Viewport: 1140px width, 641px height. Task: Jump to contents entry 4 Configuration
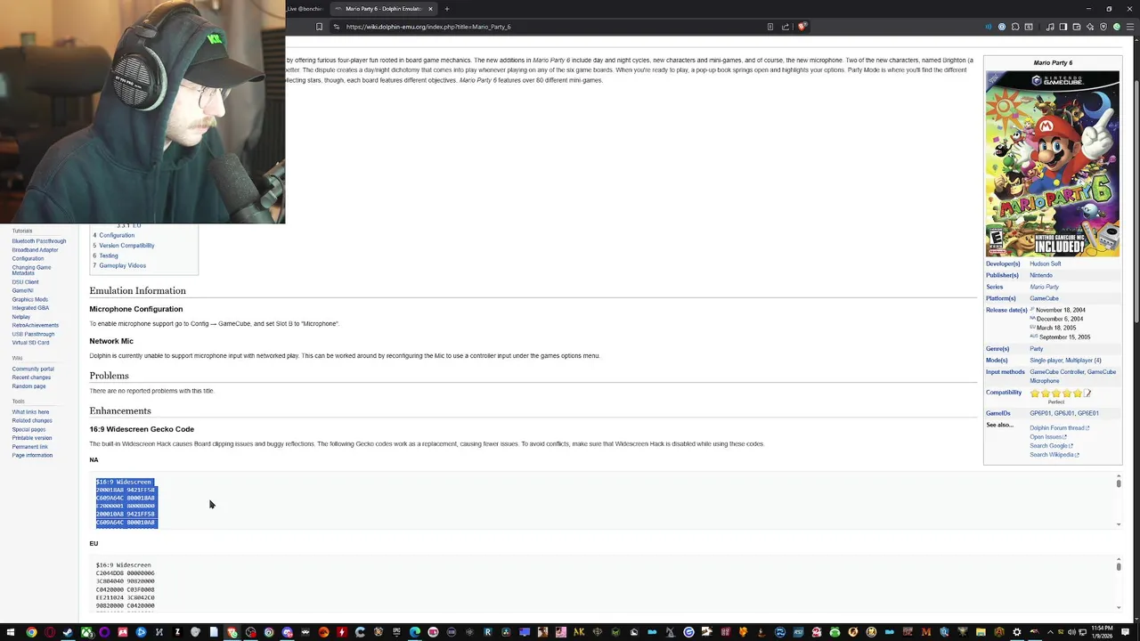pyautogui.click(x=114, y=235)
